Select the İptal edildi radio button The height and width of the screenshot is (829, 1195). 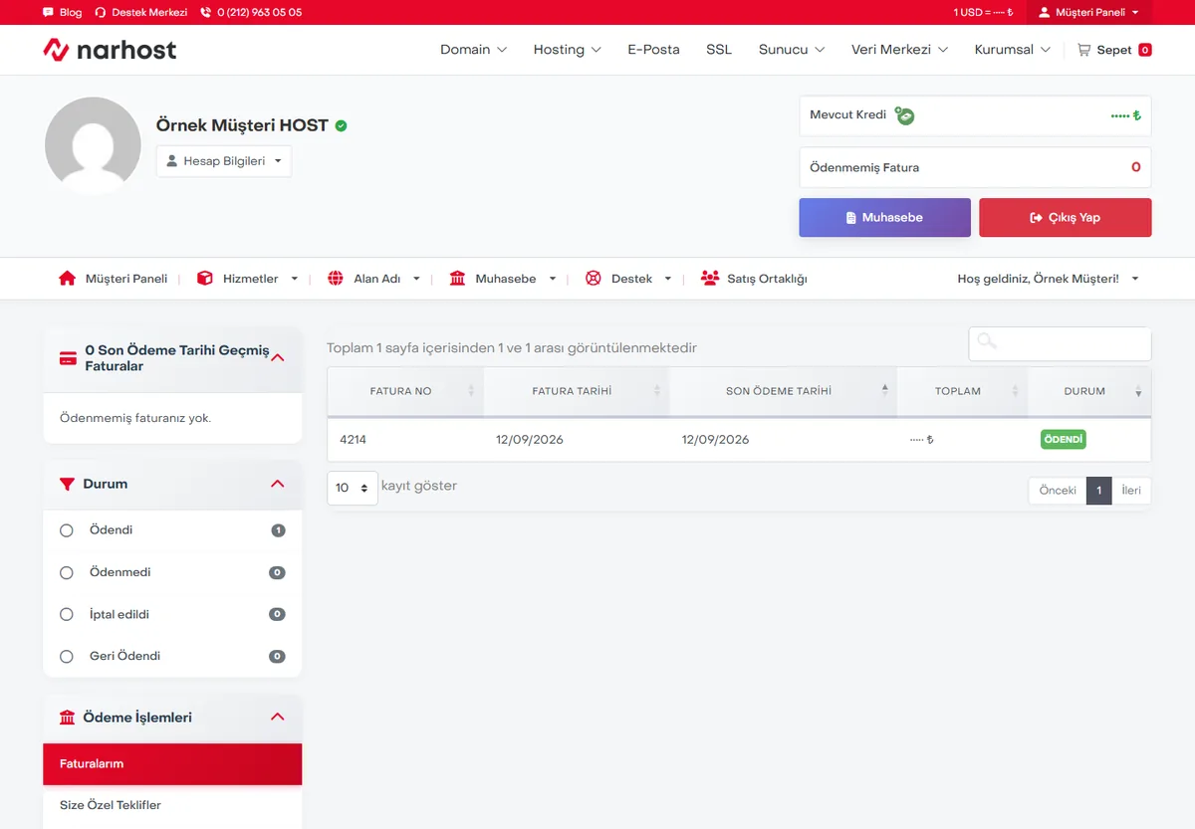[x=67, y=615]
